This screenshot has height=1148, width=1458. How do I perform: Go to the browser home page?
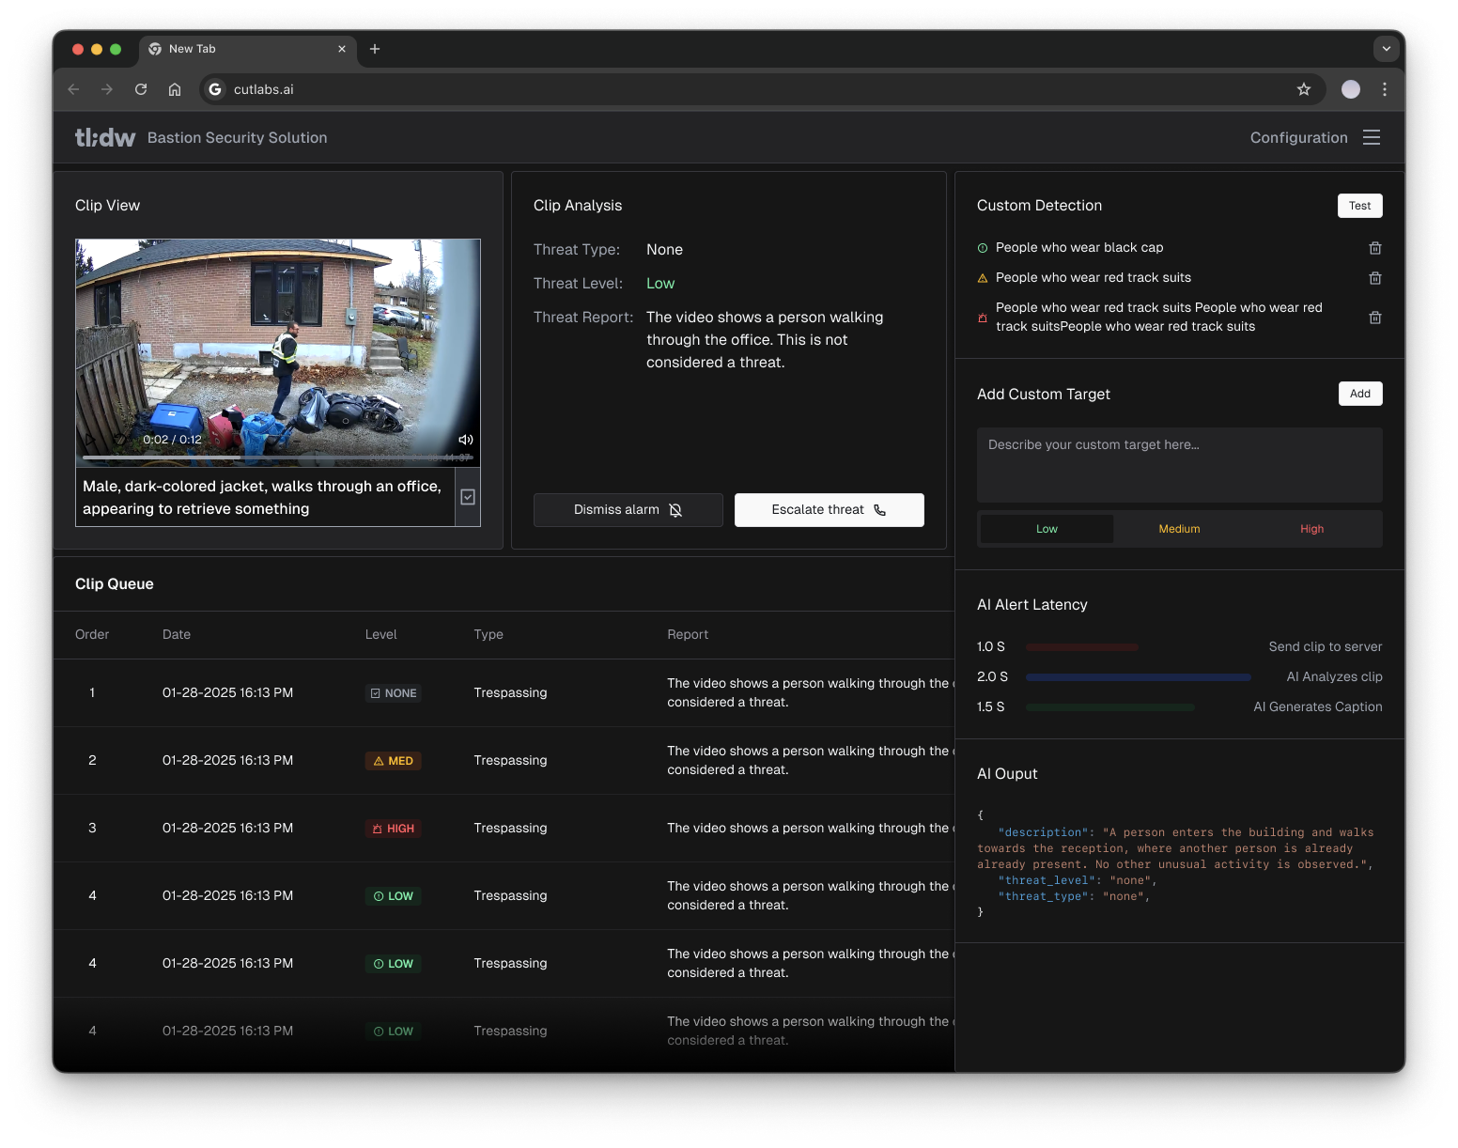coord(175,89)
